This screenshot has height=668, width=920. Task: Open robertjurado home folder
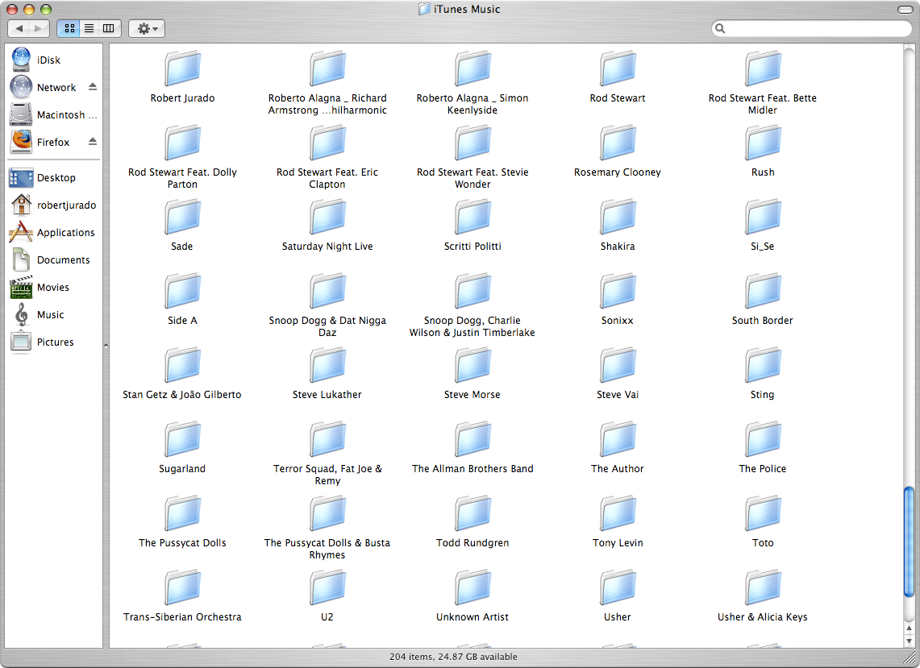pos(54,205)
